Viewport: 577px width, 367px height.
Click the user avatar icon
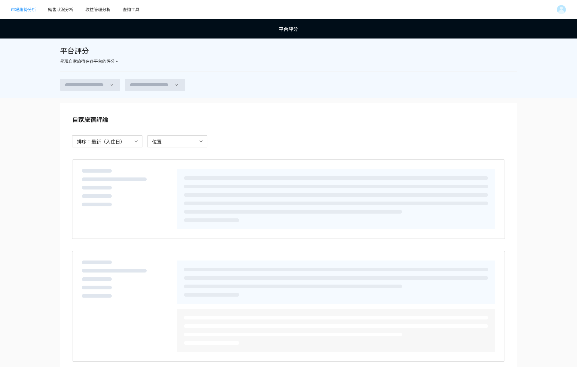tap(561, 10)
